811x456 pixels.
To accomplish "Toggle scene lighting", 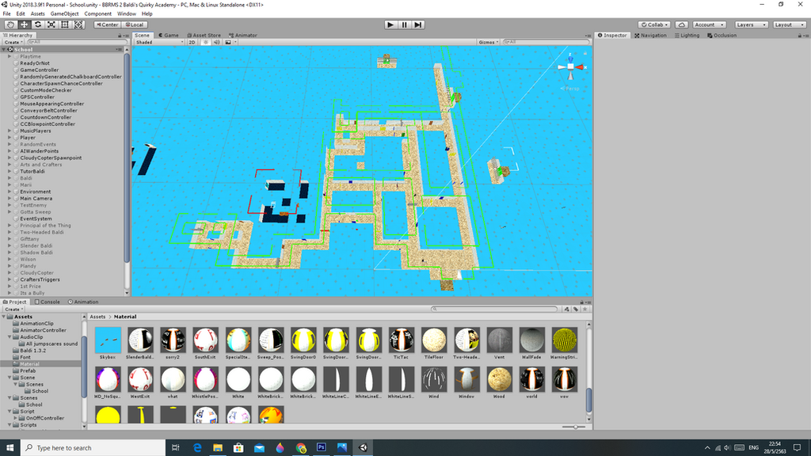I will pyautogui.click(x=205, y=43).
